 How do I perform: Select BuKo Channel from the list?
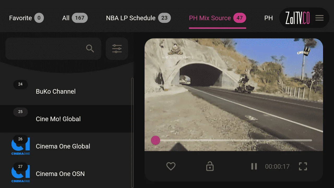tap(67, 91)
